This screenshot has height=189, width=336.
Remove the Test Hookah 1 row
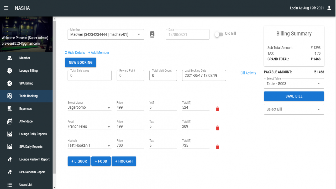coord(217,147)
